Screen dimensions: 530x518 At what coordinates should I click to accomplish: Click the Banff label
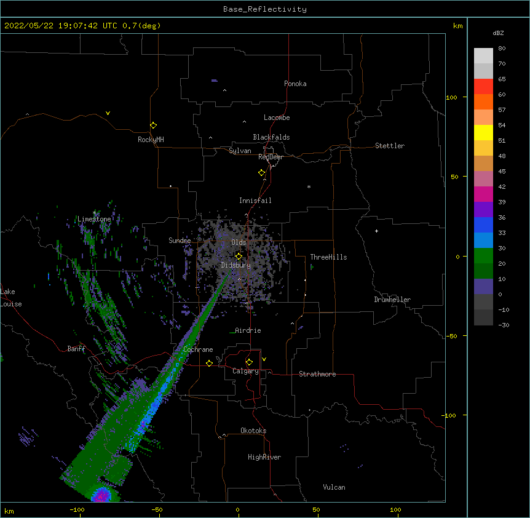[x=76, y=349]
